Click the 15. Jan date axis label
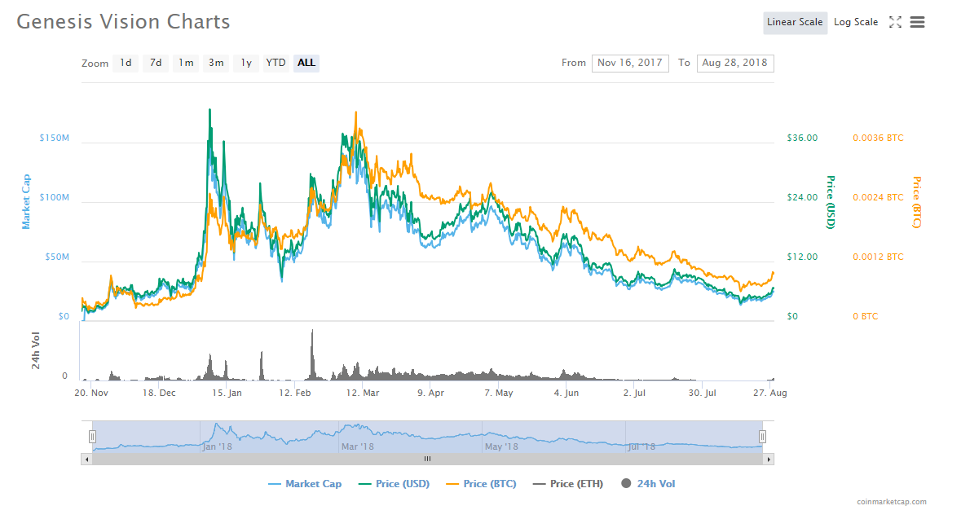Viewport: 961px width, 519px height. [227, 393]
